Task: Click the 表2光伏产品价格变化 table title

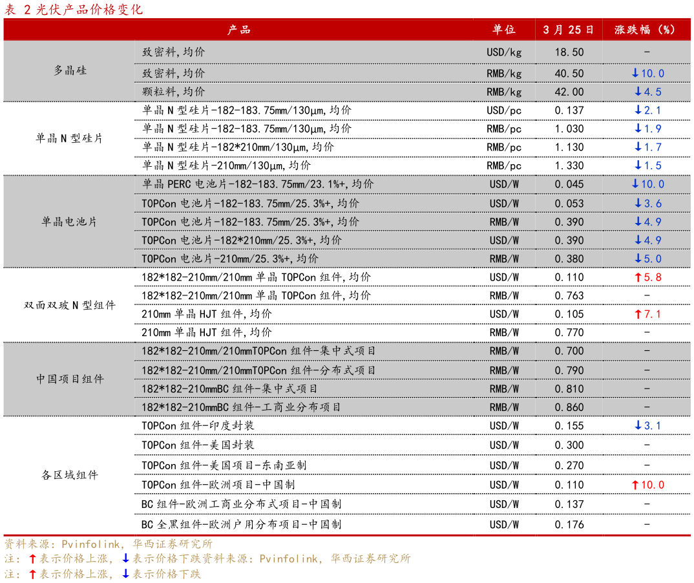Action: pos(74,9)
